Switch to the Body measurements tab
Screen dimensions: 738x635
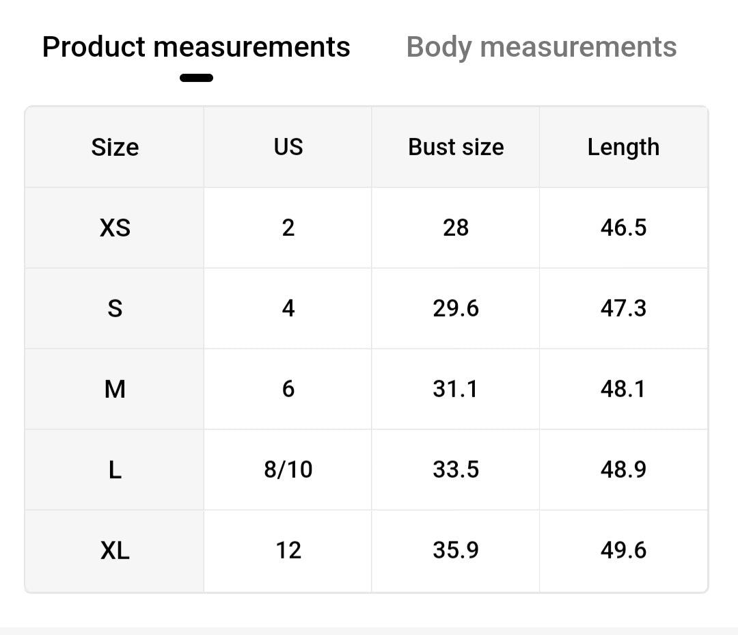pyautogui.click(x=541, y=47)
